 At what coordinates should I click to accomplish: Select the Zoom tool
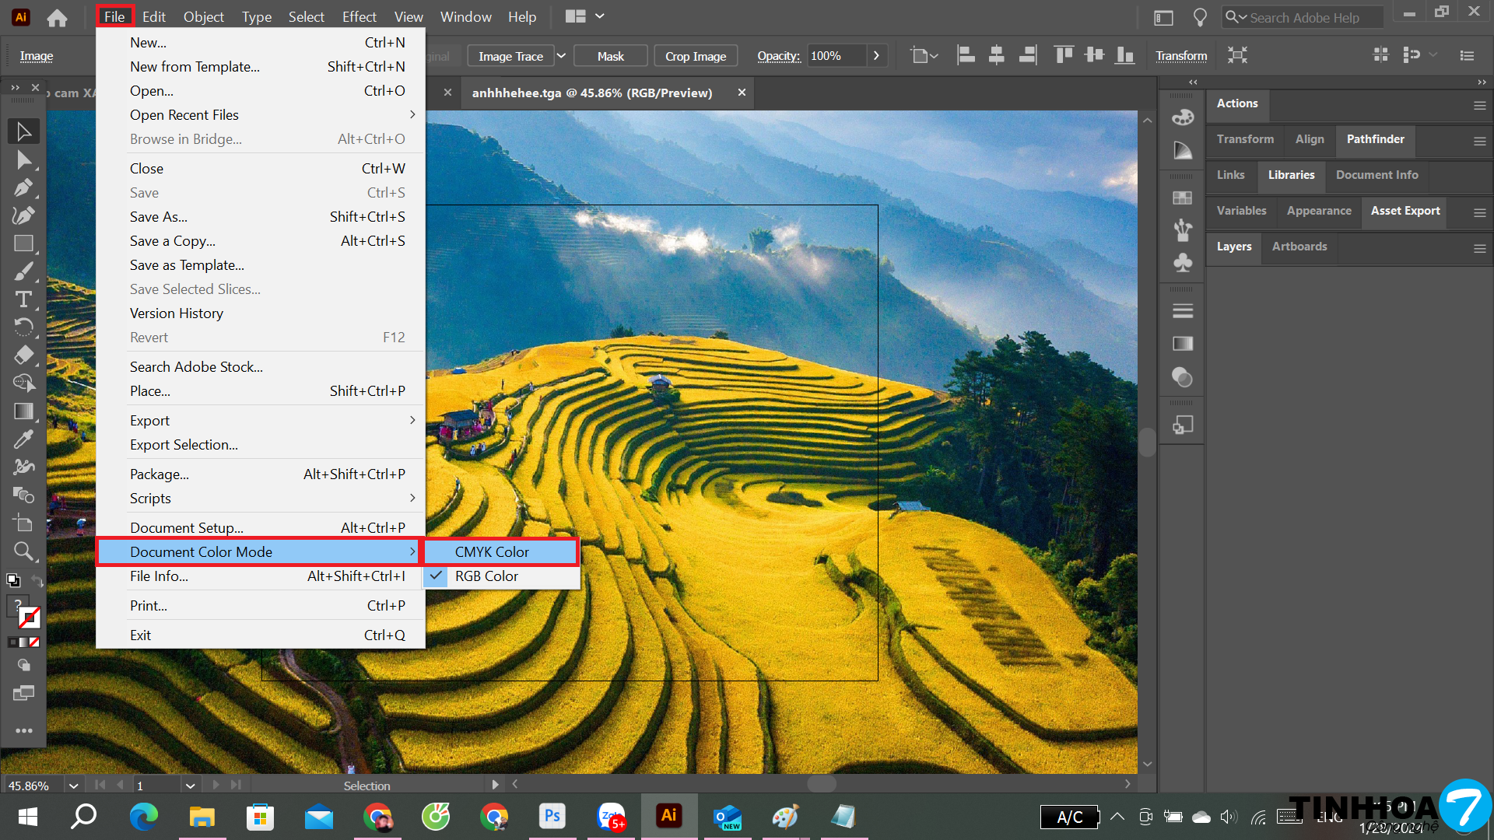[x=23, y=551]
